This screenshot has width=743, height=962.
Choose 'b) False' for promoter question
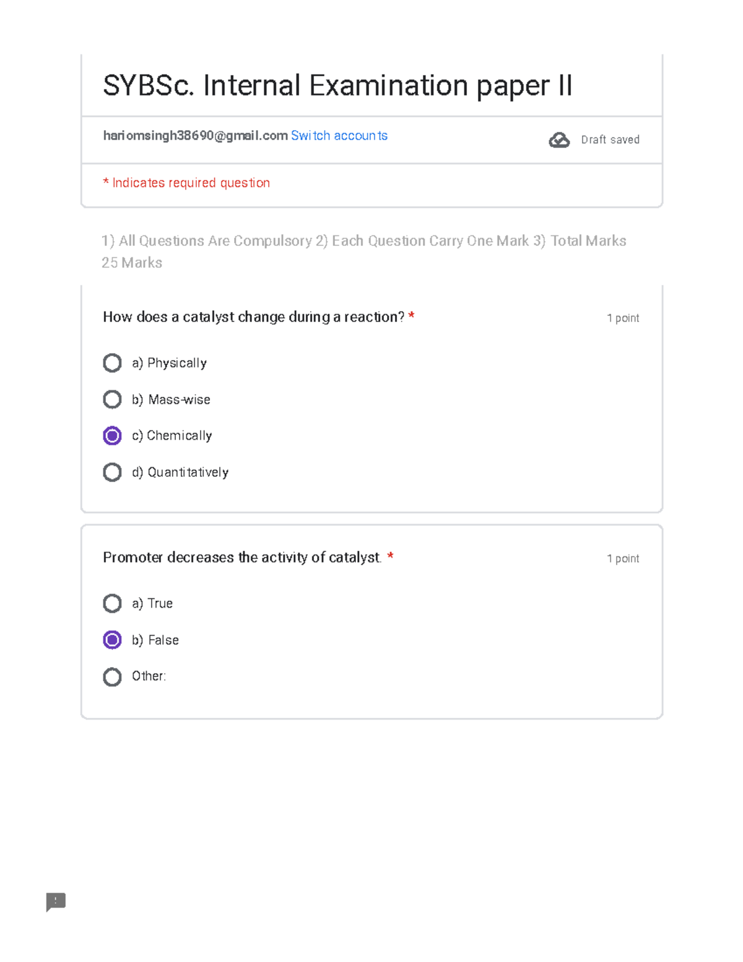pos(112,640)
